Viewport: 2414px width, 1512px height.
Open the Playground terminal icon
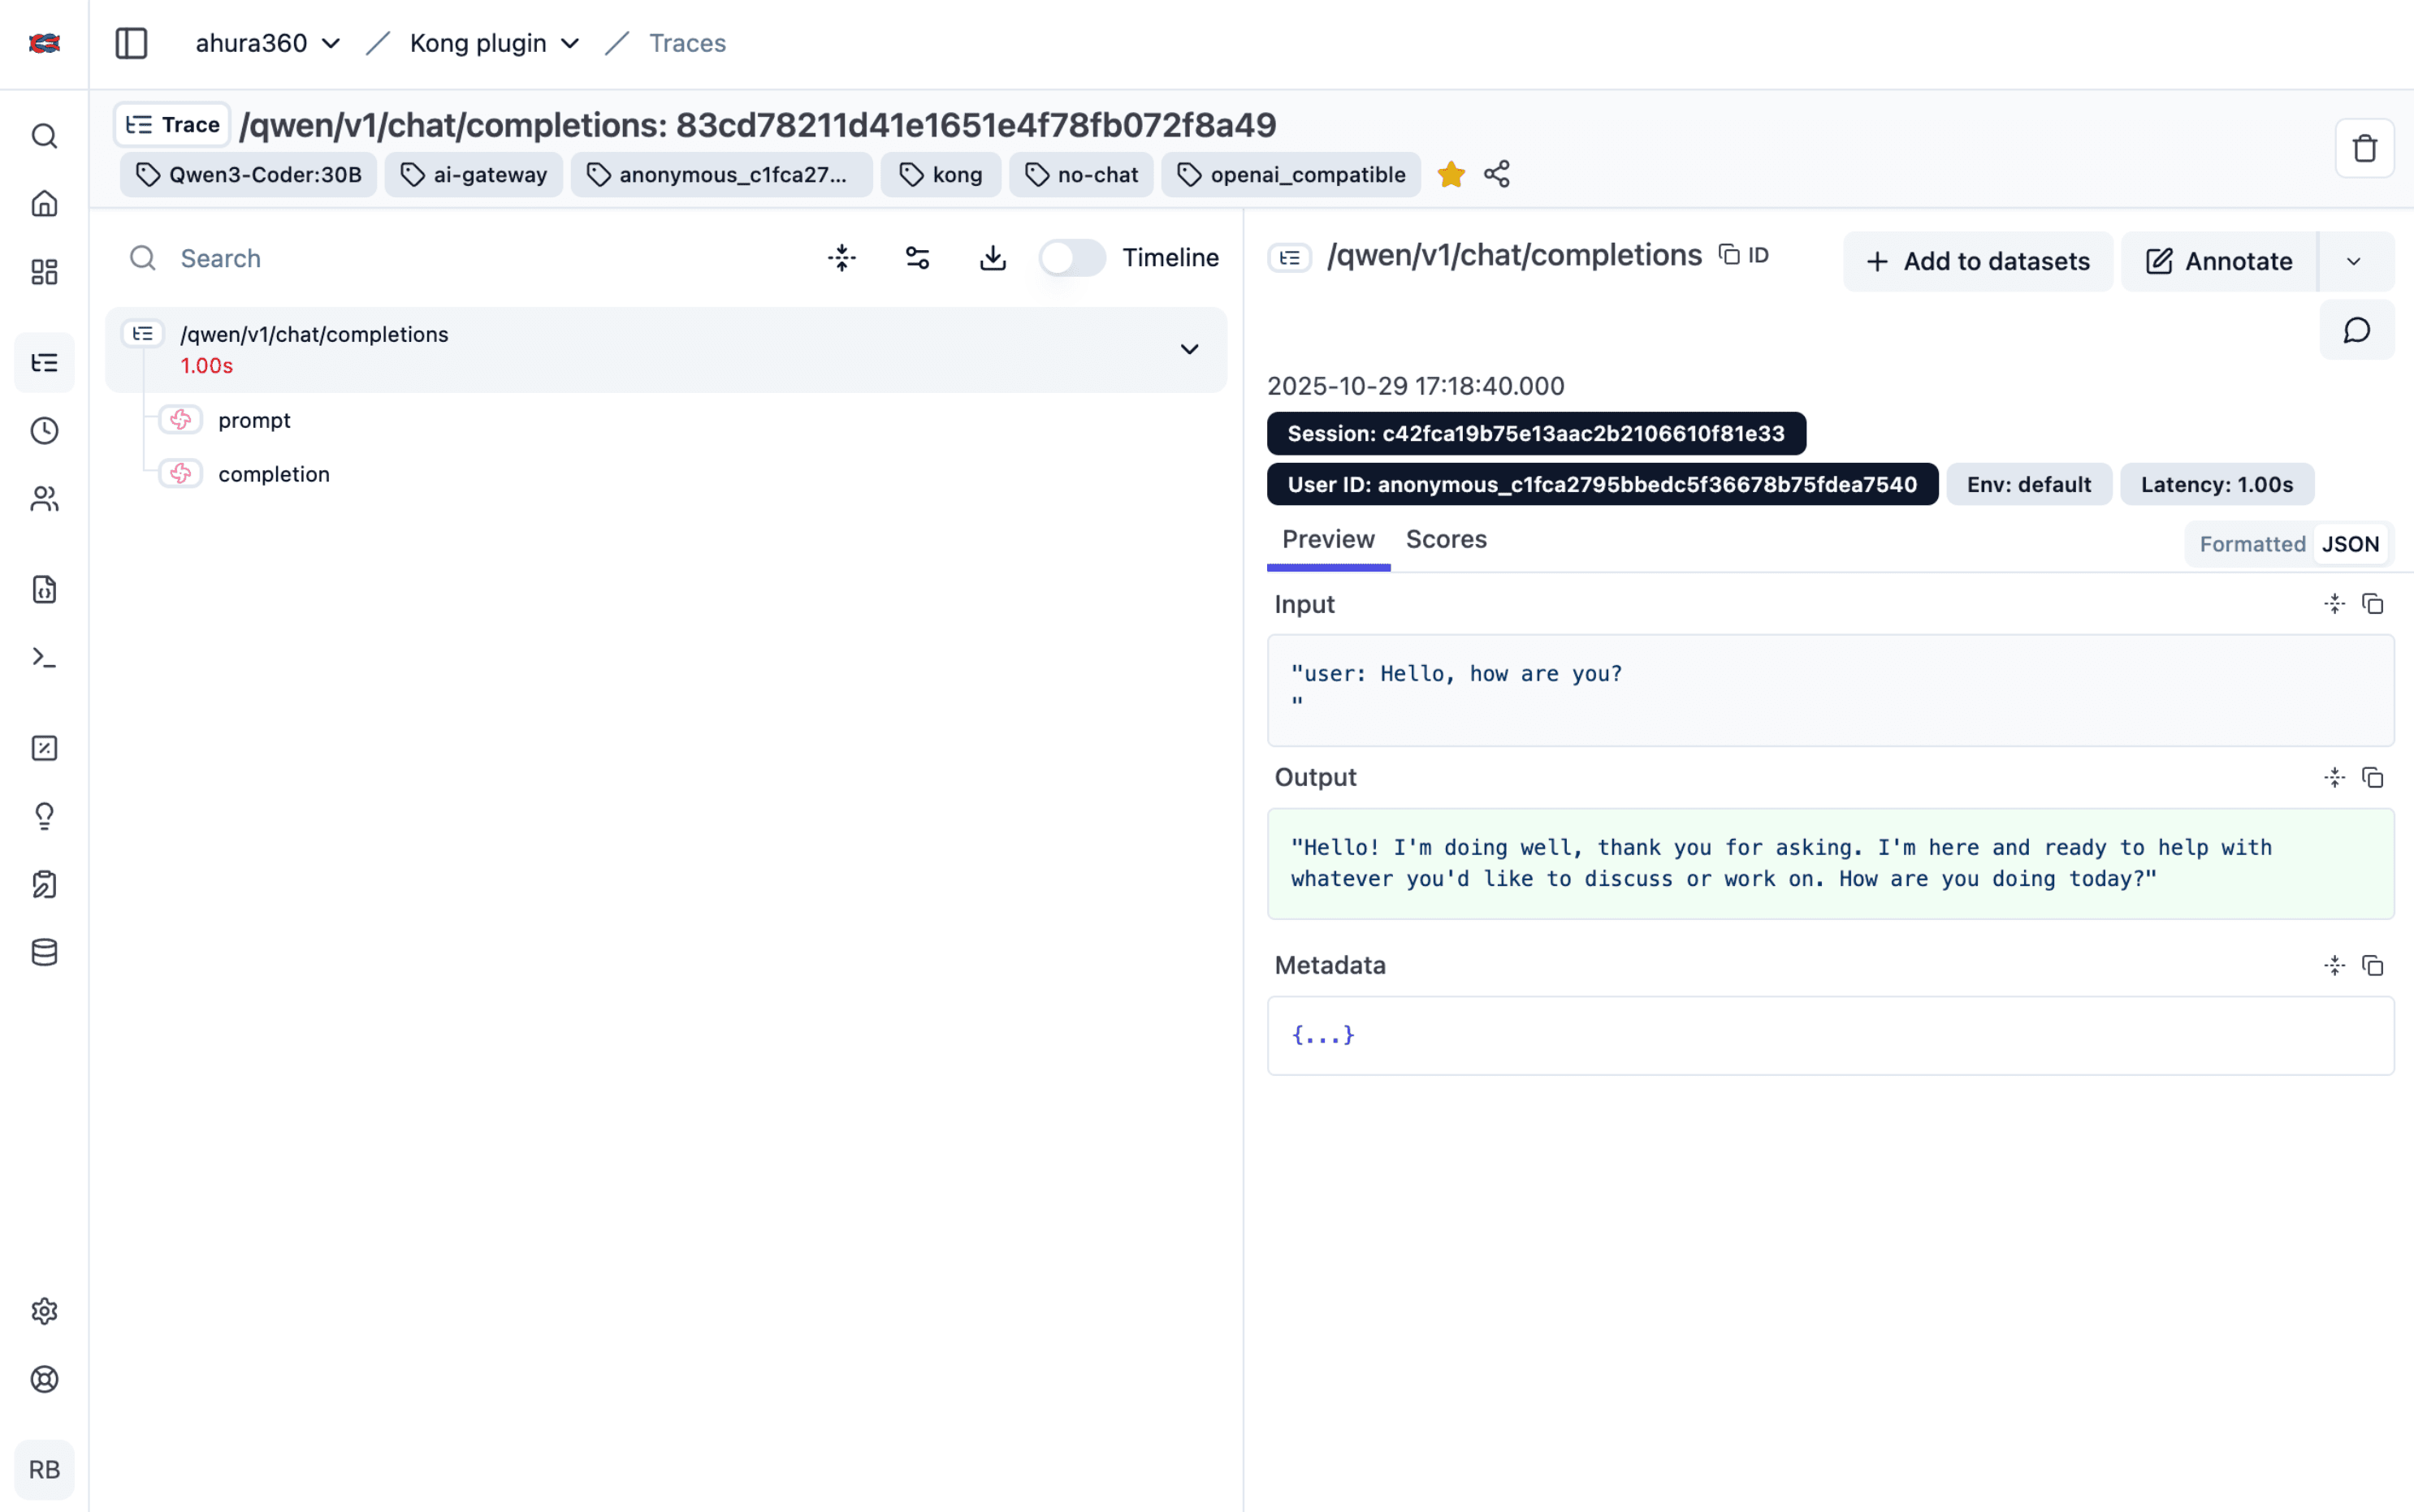(x=44, y=656)
